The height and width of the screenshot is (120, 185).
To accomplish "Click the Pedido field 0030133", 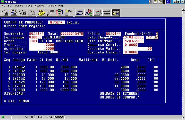I will 113,34.
